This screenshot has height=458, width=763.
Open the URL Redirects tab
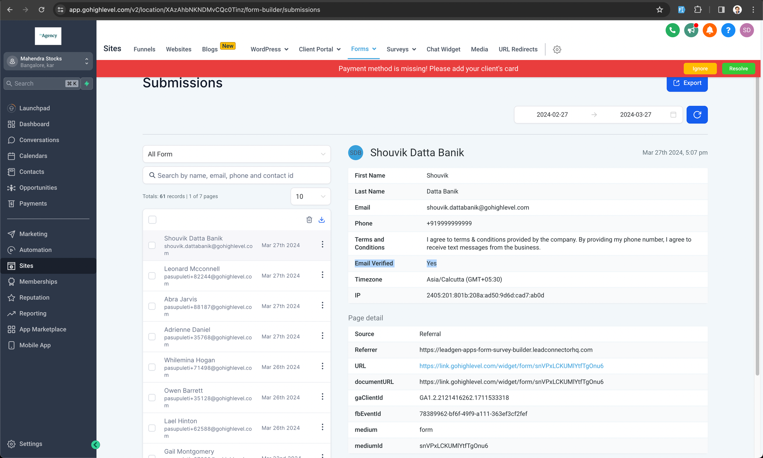tap(518, 50)
